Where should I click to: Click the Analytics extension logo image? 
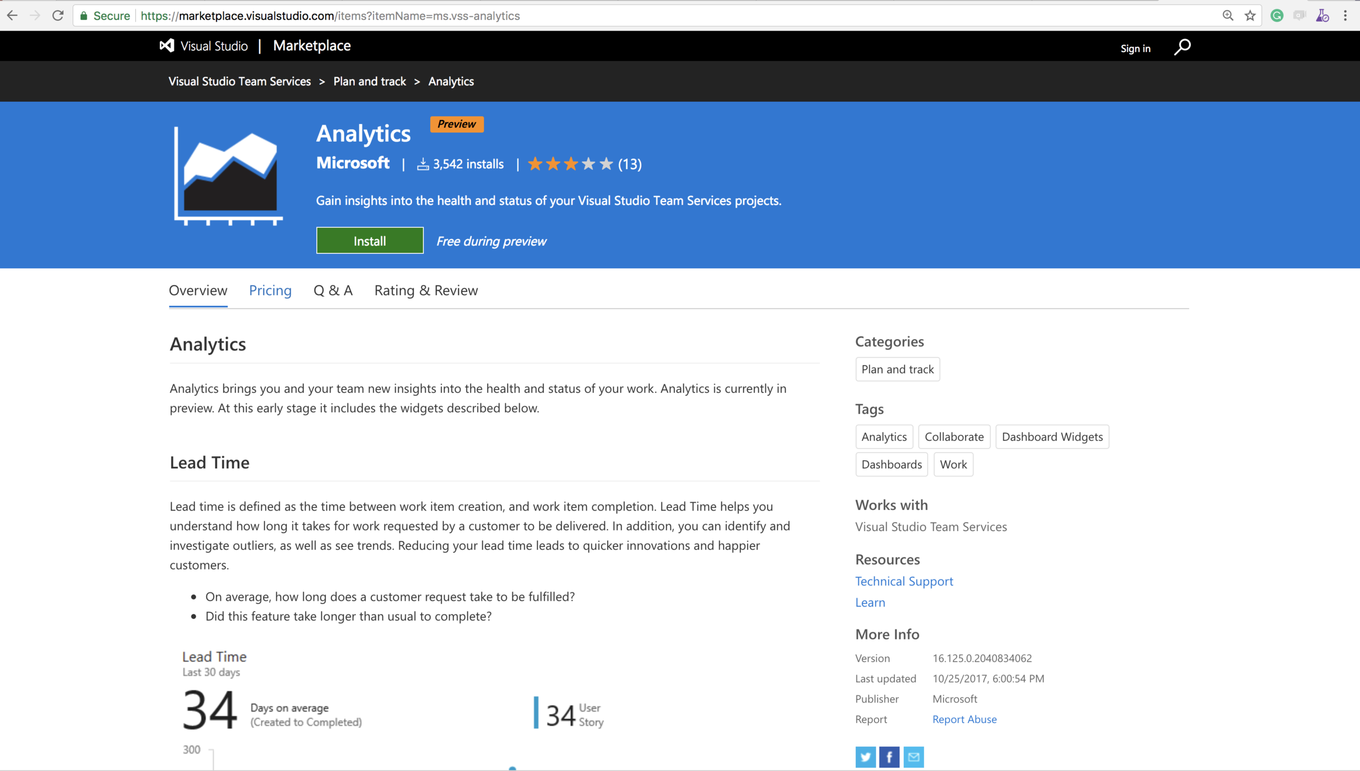point(228,176)
